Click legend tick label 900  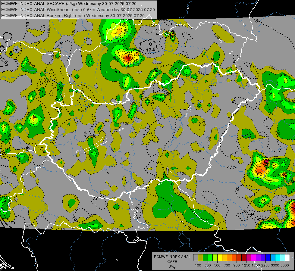pos(237,265)
